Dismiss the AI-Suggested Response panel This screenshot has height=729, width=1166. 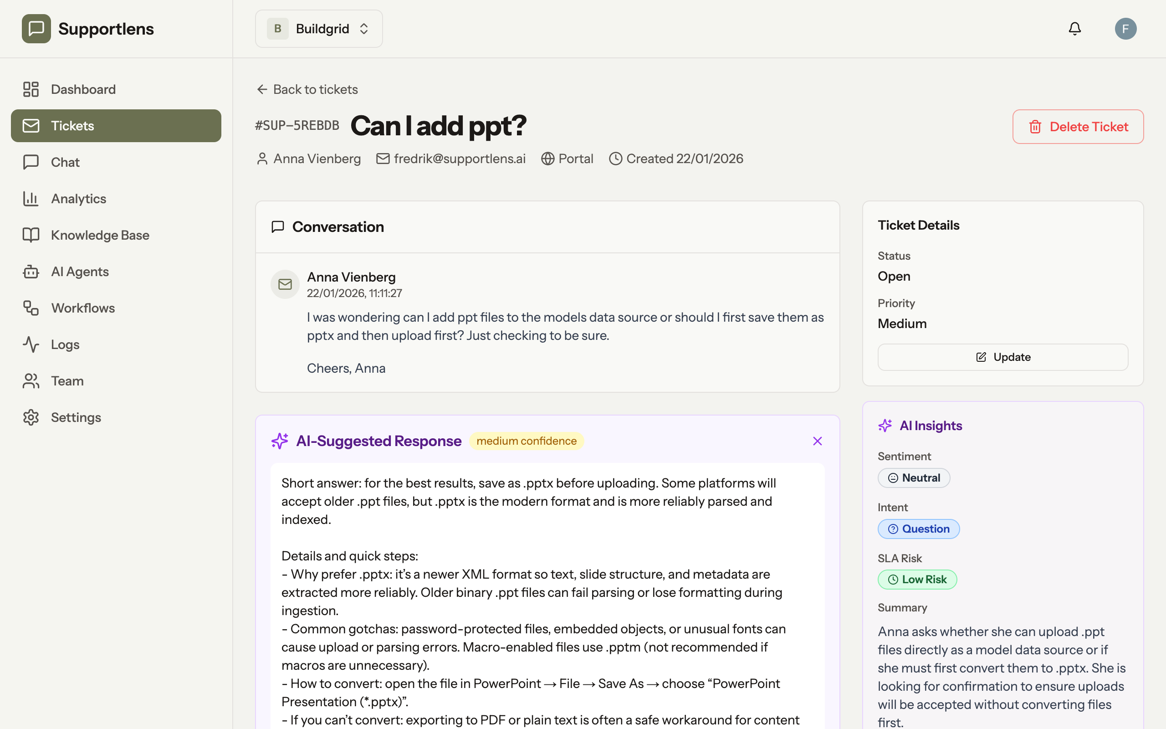817,441
